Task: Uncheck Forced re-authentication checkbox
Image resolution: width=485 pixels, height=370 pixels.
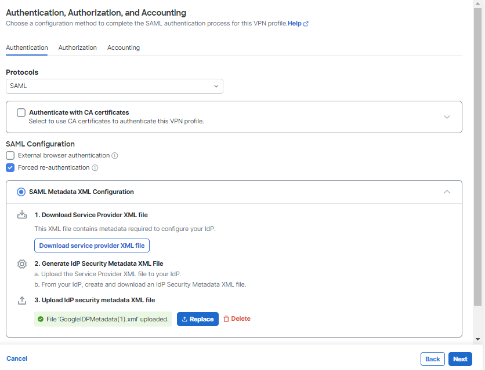Action: pos(10,167)
